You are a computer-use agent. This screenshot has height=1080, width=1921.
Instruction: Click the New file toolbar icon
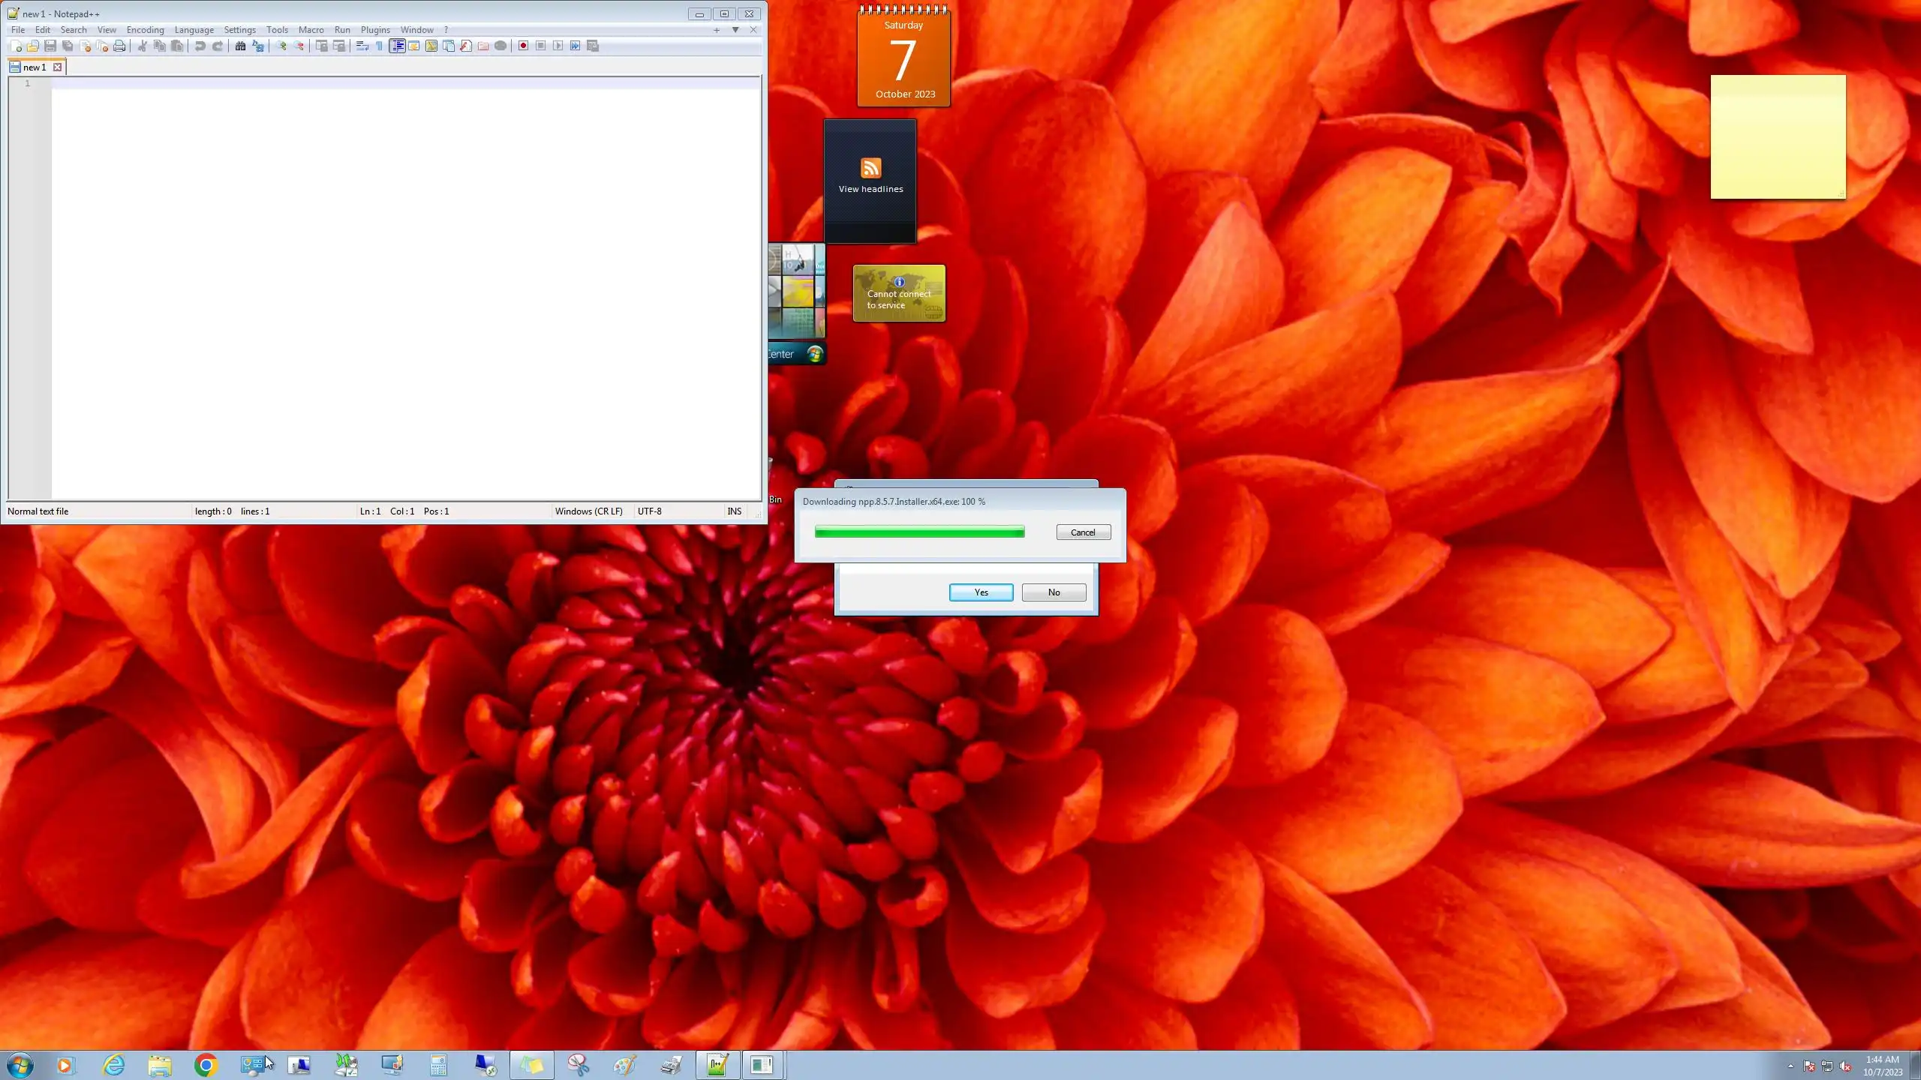(x=16, y=46)
